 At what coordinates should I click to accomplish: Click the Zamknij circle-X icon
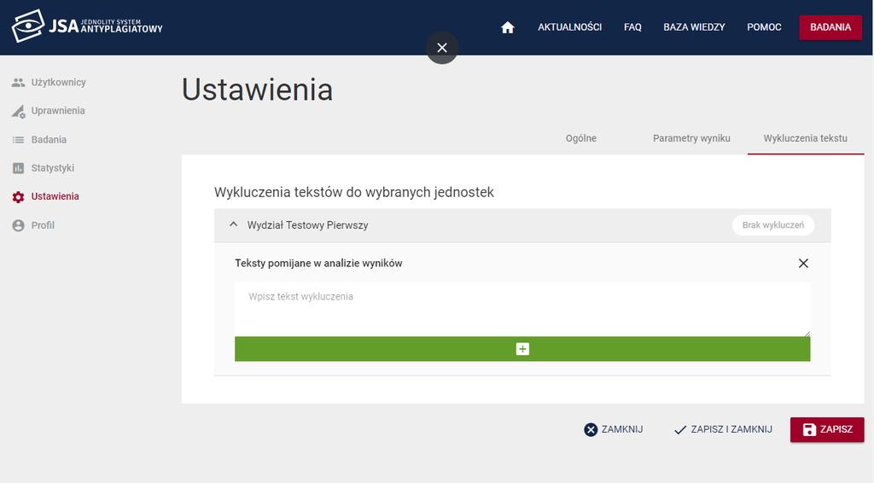[591, 429]
